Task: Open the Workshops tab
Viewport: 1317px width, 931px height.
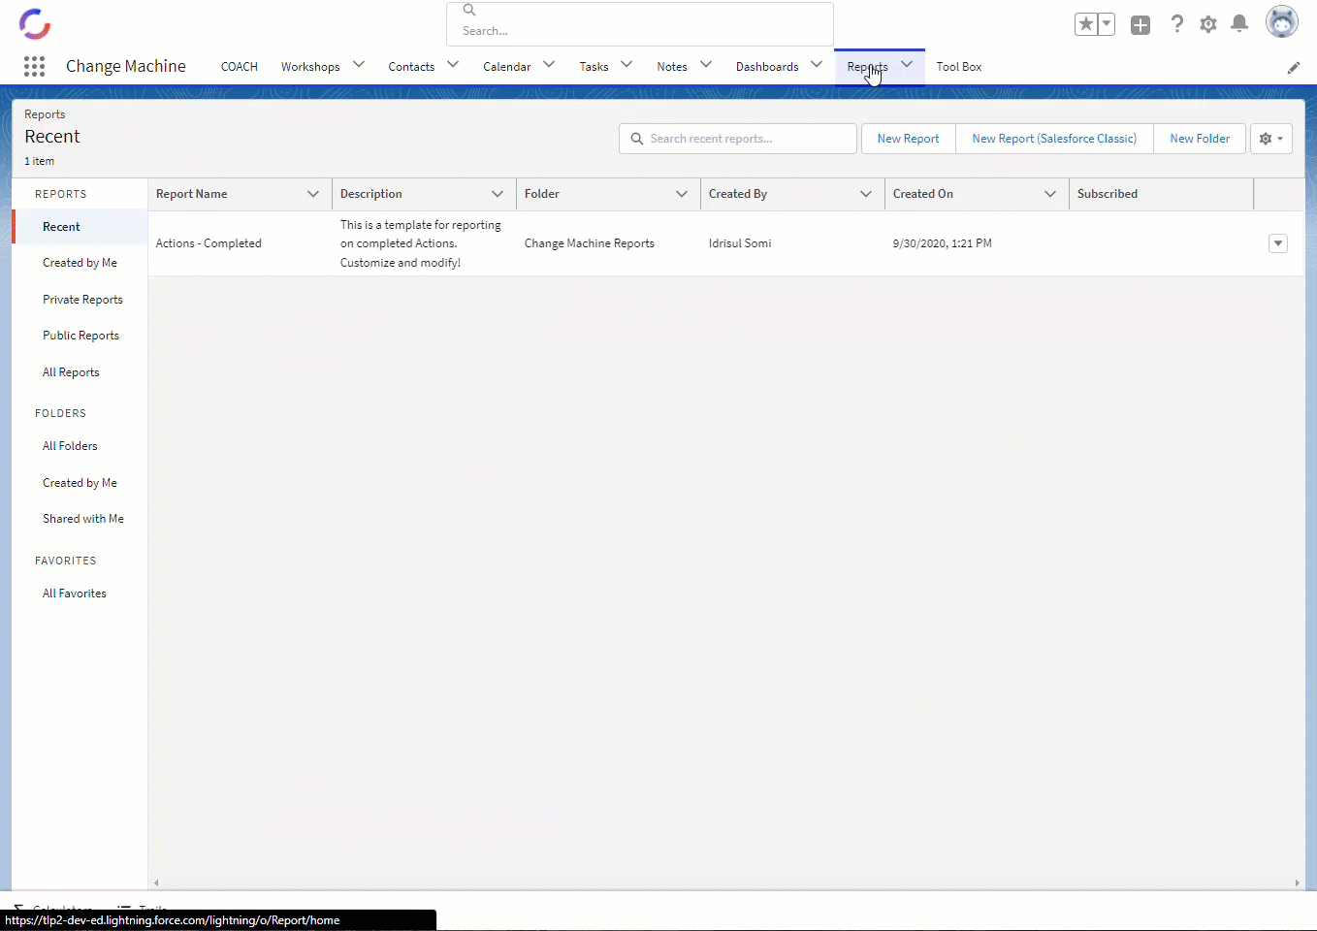Action: click(x=310, y=67)
